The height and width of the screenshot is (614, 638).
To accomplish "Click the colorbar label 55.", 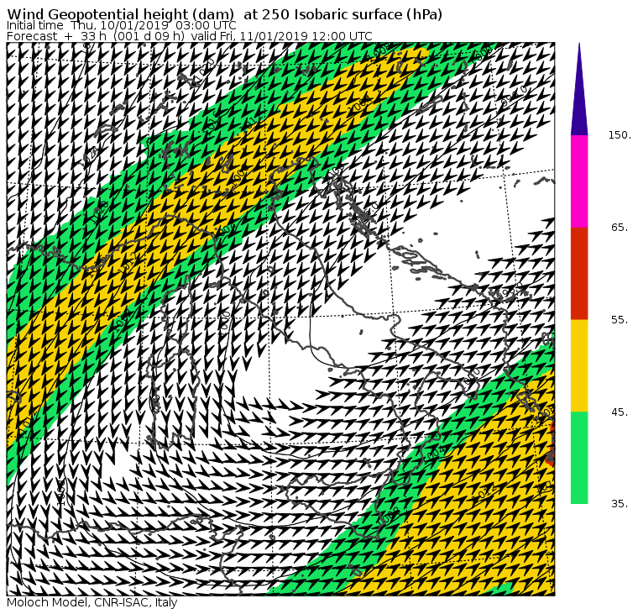I will pyautogui.click(x=620, y=320).
